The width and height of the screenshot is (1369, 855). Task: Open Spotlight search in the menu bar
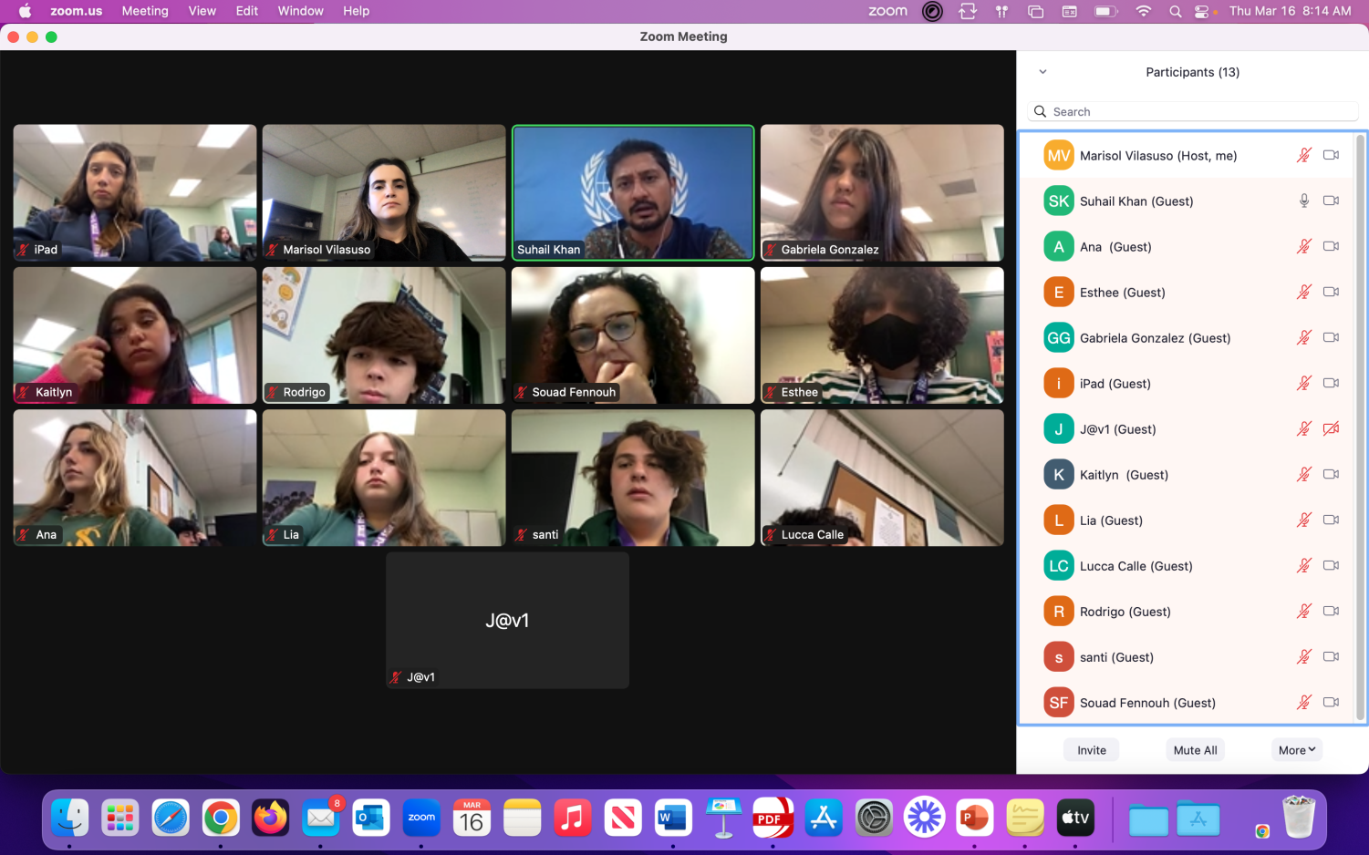[1176, 11]
